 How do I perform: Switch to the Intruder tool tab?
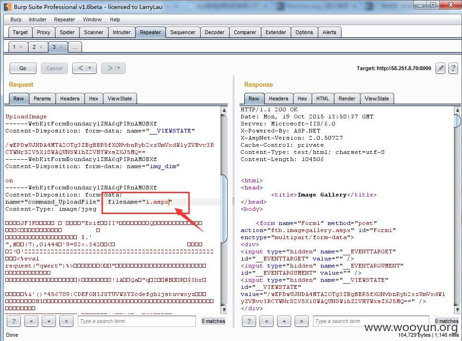point(122,32)
